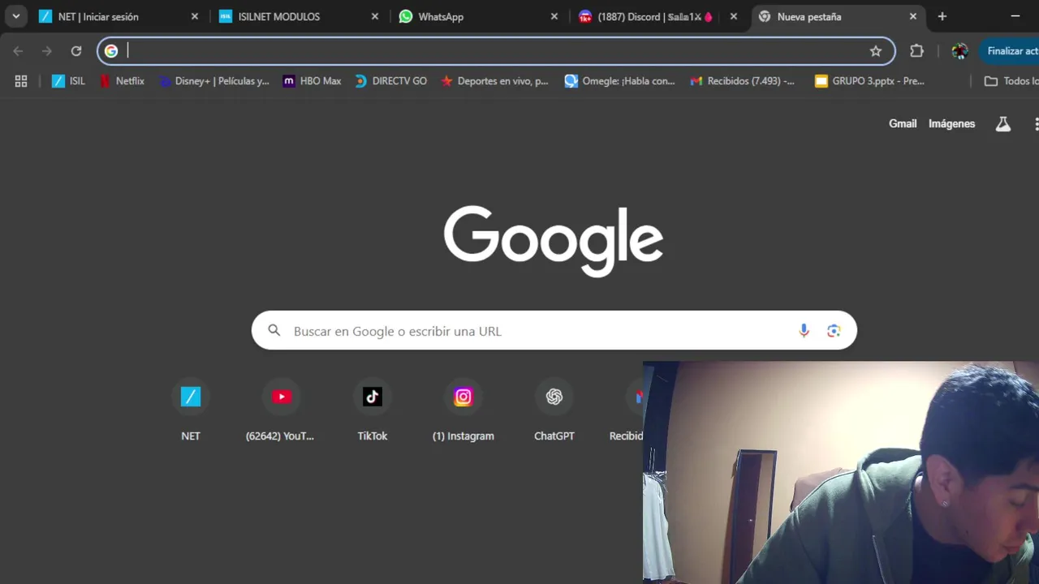Close the Discord tab
The width and height of the screenshot is (1039, 584).
pyautogui.click(x=734, y=16)
